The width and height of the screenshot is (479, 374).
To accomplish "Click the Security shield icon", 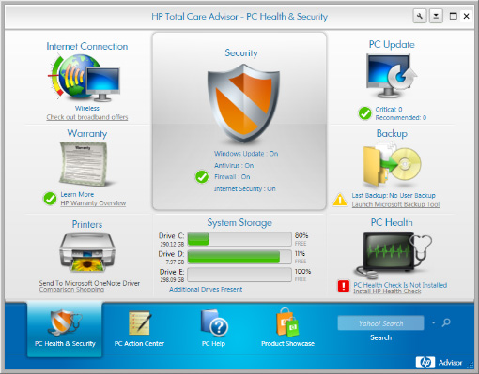I will (243, 104).
